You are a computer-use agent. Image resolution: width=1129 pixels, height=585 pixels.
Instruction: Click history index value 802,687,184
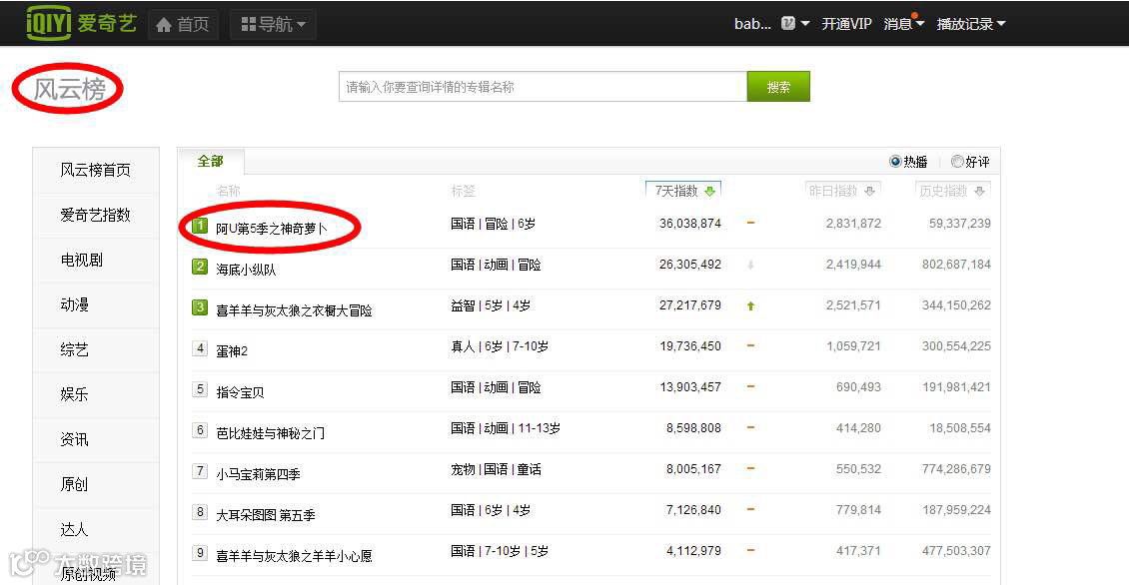[956, 265]
